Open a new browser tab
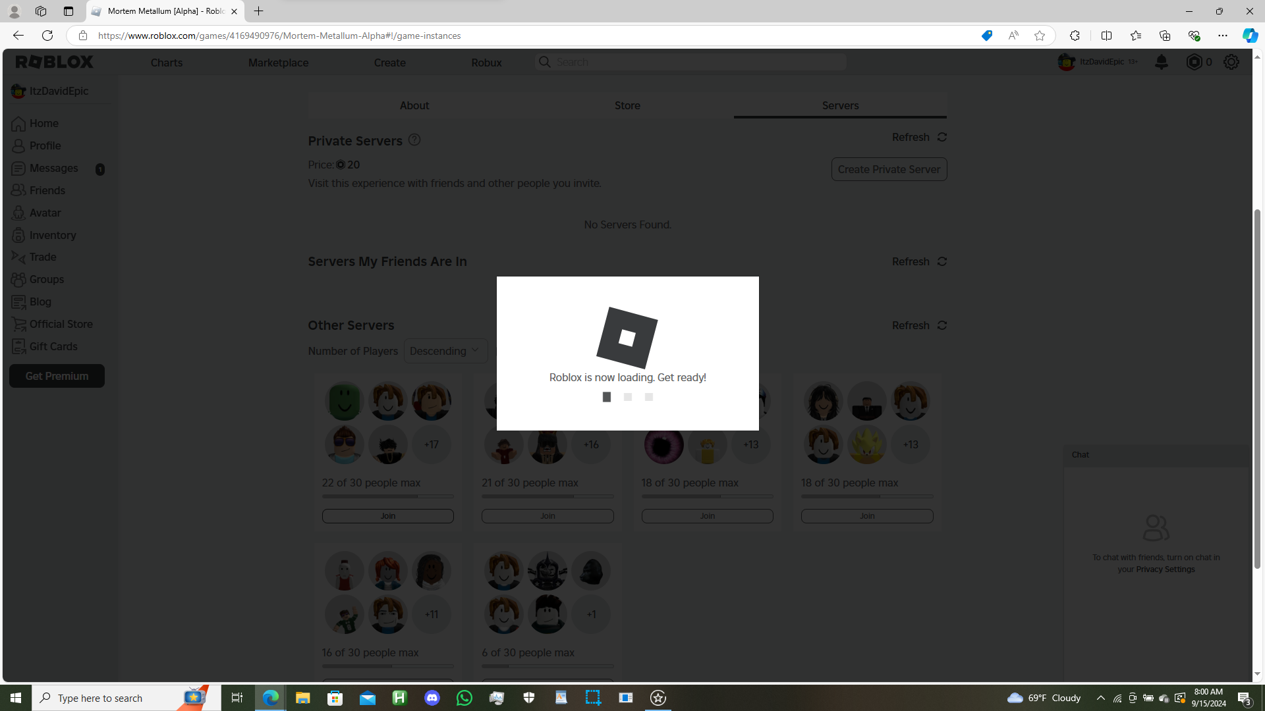The width and height of the screenshot is (1265, 711). click(x=259, y=11)
